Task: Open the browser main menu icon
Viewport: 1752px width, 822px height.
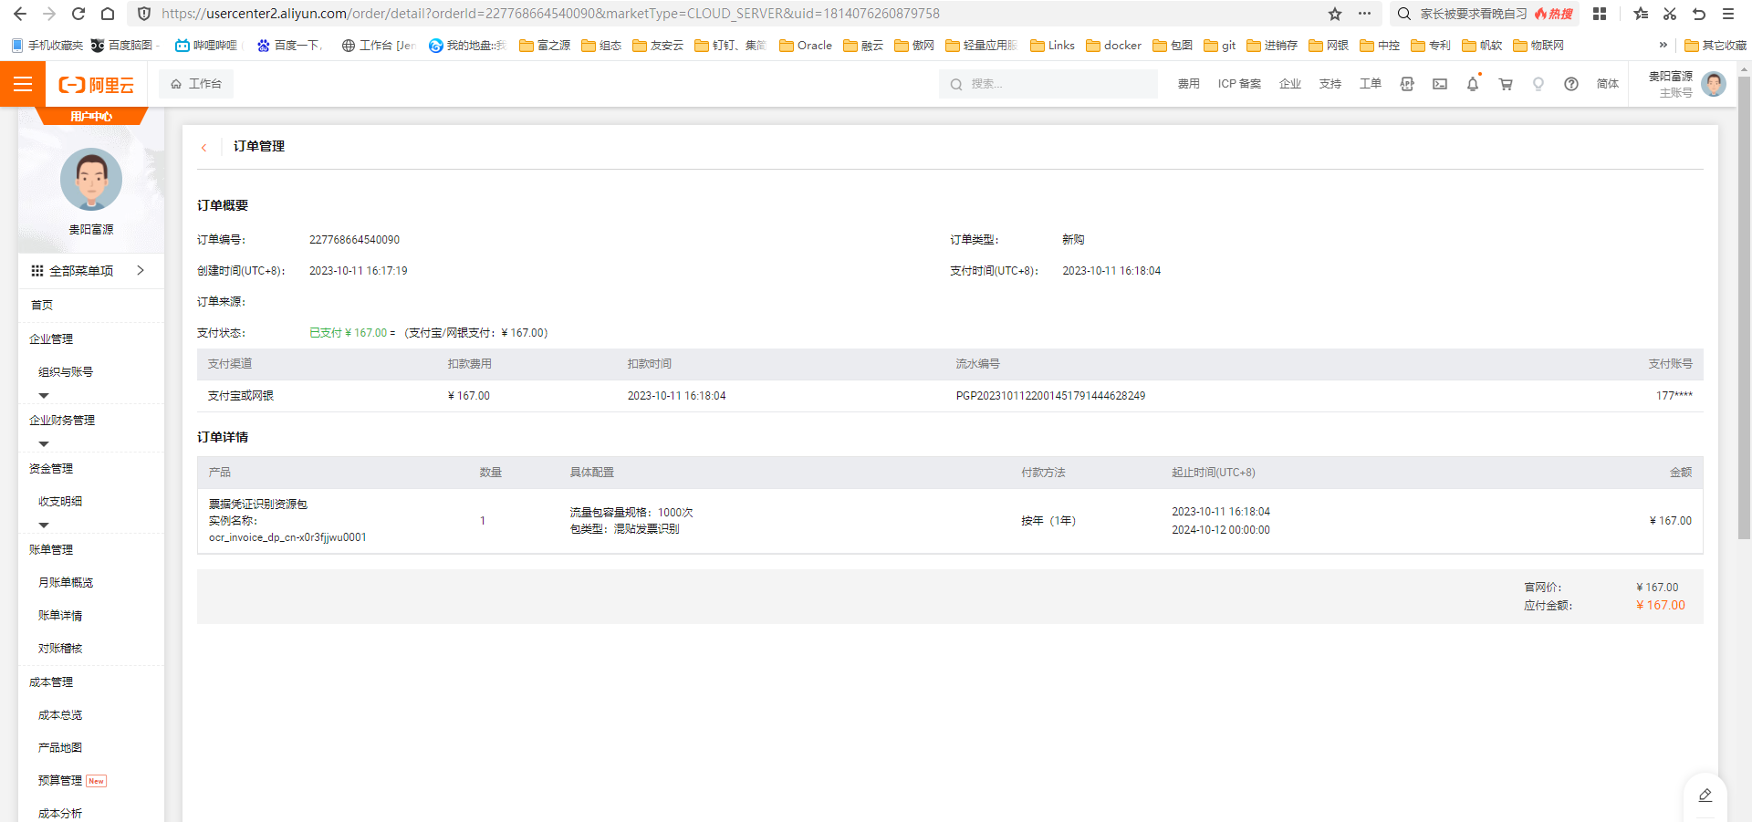Action: (x=1728, y=14)
